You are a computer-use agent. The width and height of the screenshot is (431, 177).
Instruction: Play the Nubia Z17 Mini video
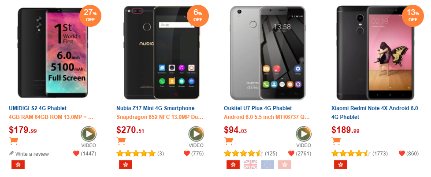click(196, 134)
